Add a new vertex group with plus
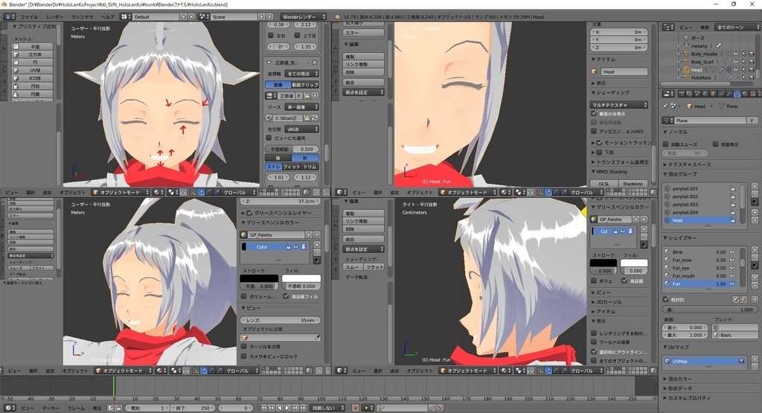Screen dimensions: 762x413 tap(755, 187)
